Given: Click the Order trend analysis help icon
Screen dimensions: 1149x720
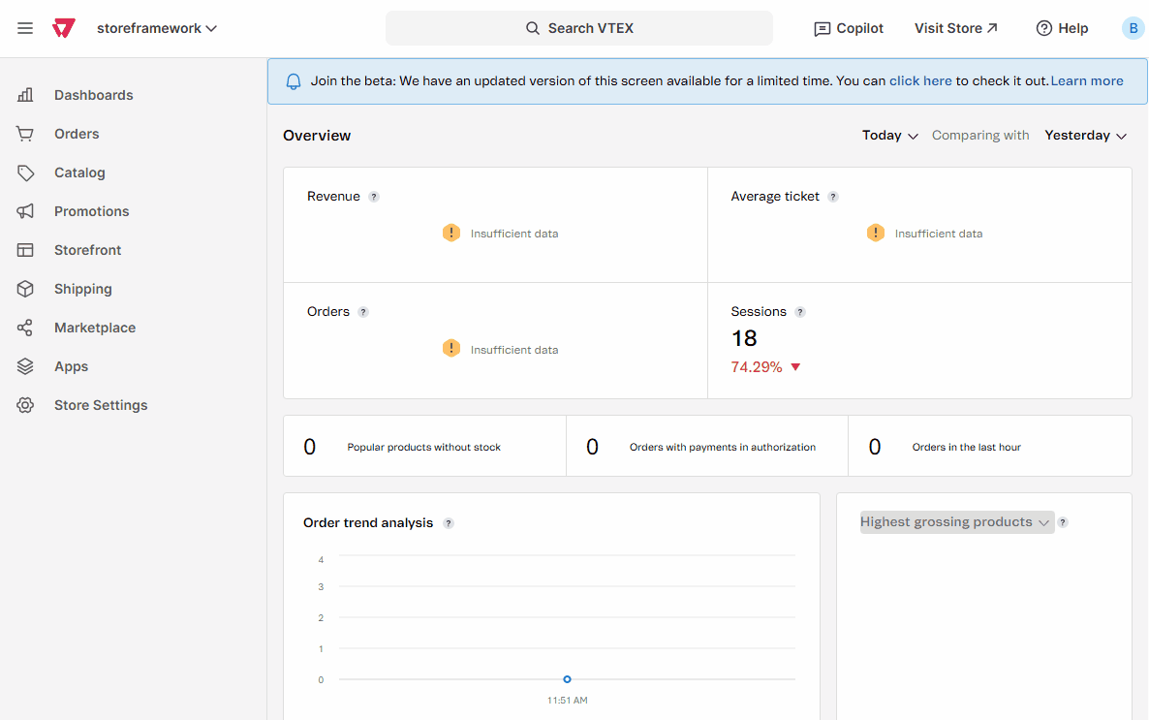Looking at the screenshot, I should point(449,523).
